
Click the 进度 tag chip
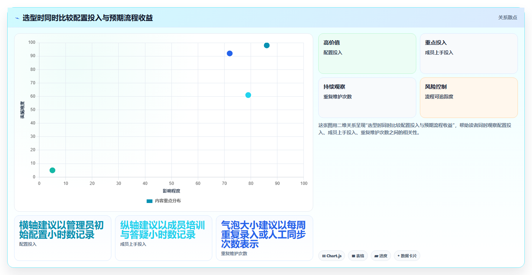click(380, 256)
